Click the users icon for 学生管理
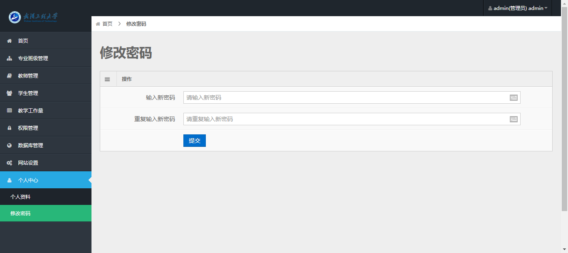The width and height of the screenshot is (568, 253). pyautogui.click(x=9, y=93)
